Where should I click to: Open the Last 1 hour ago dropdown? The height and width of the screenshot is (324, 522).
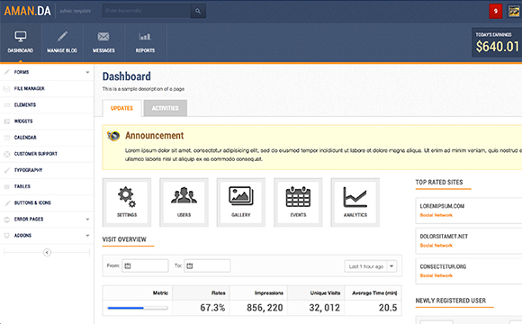tap(371, 266)
